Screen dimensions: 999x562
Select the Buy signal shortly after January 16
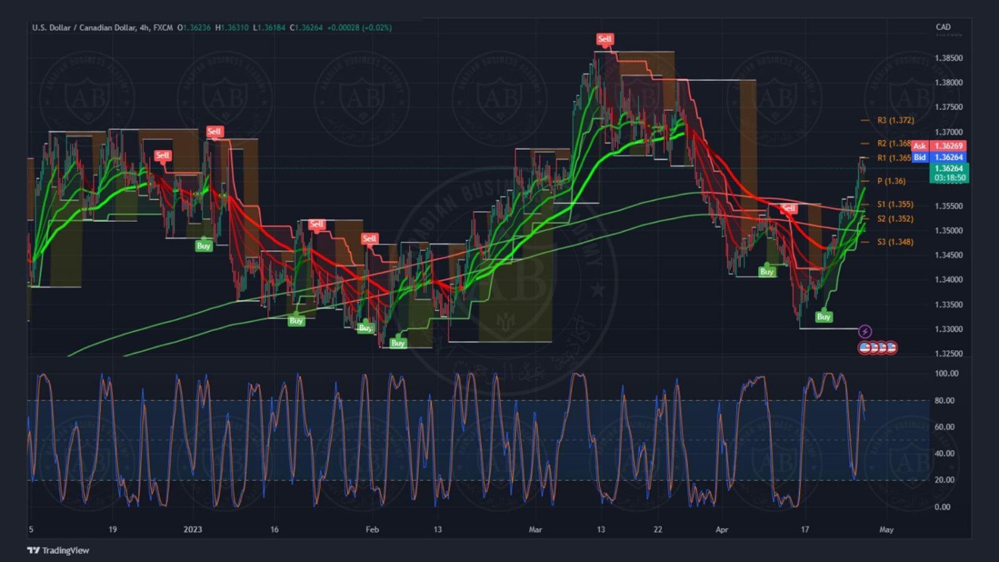tap(296, 321)
